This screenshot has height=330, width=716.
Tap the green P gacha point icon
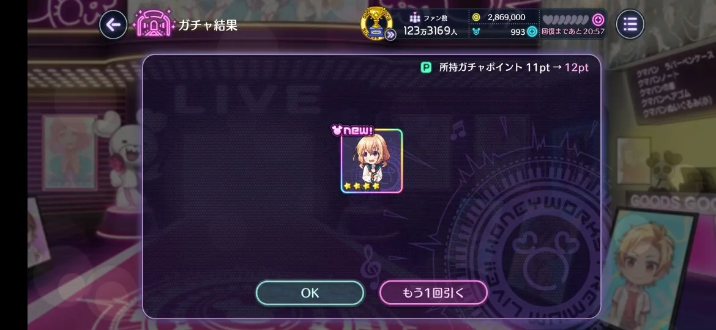[x=425, y=68]
